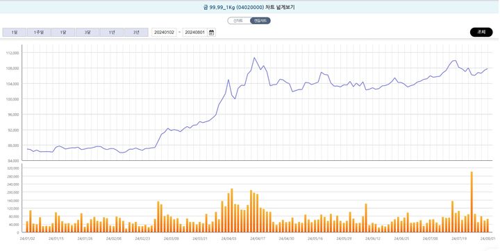Screen dimensions: 500x251
Task: Open the calendar date picker icon
Action: click(x=211, y=33)
